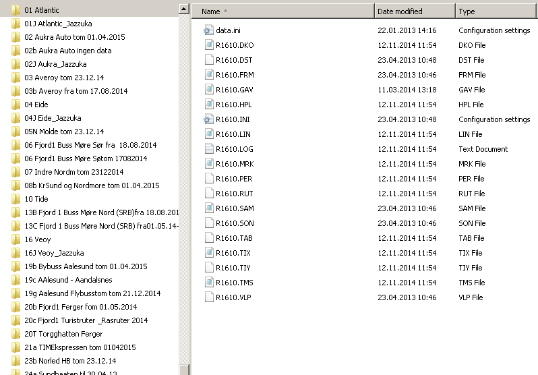Click the date 23.04.2013 10:48 for R1610.DST

tap(407, 60)
